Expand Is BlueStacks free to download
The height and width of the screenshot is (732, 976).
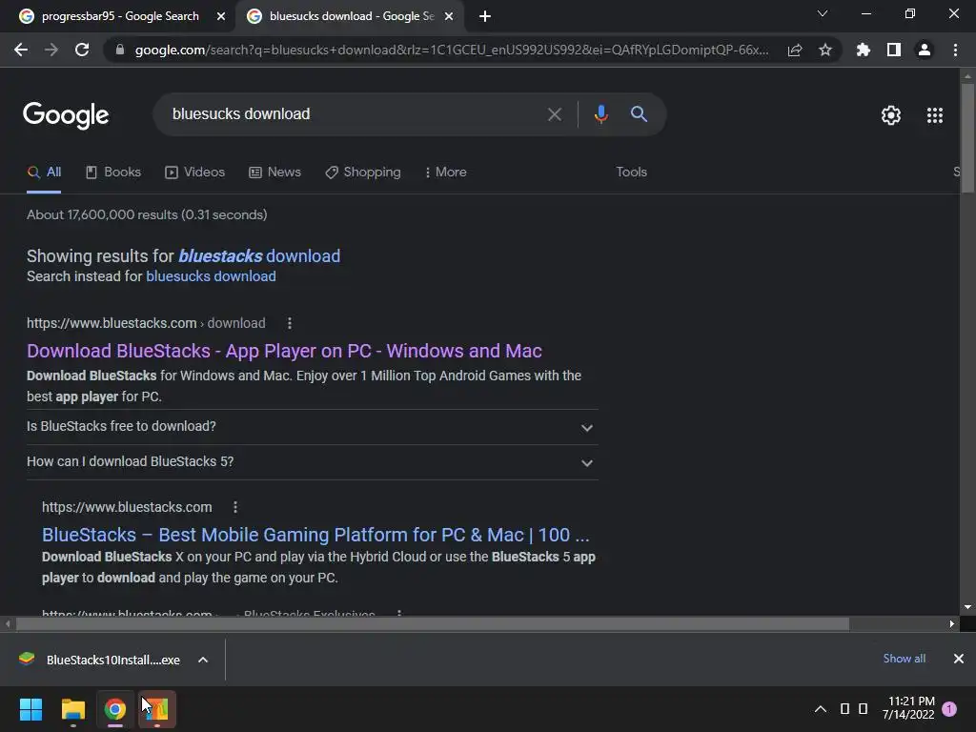tap(312, 427)
